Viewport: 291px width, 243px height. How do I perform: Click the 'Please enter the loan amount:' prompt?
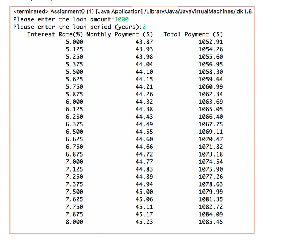click(x=64, y=19)
